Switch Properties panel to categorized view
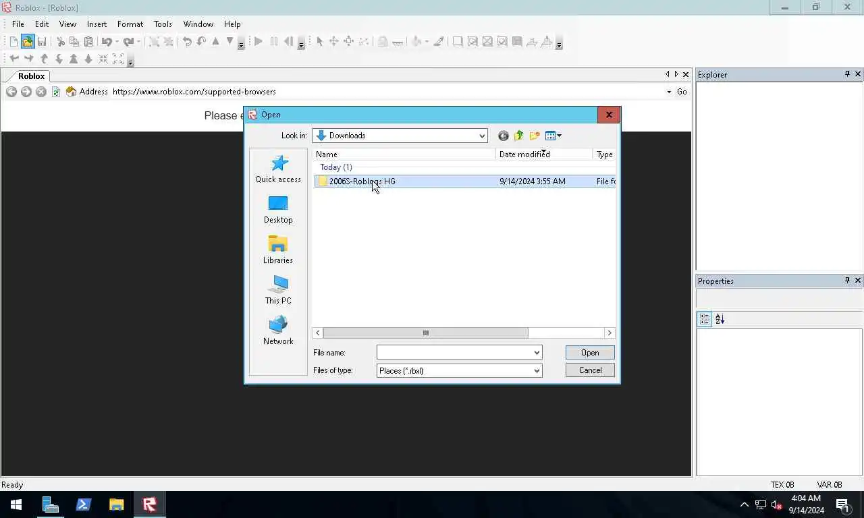 click(x=705, y=319)
